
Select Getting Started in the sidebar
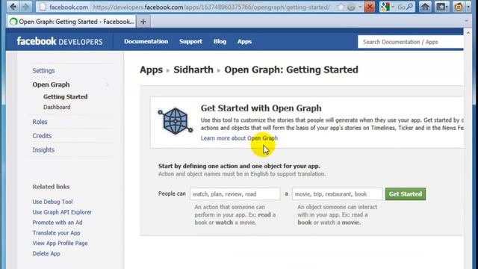65,96
